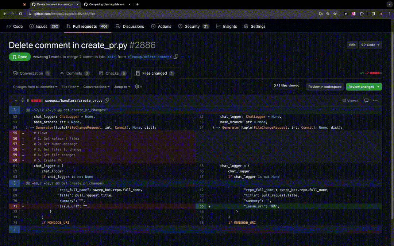The image size is (394, 246).
Task: Click the browser zoom magnifier icon
Action: (x=328, y=14)
